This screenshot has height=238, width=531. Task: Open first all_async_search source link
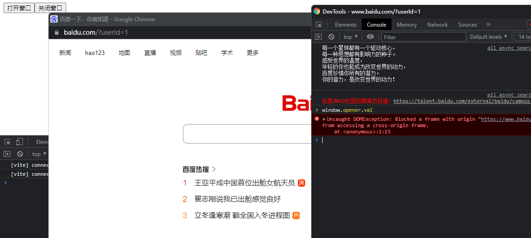coord(509,48)
